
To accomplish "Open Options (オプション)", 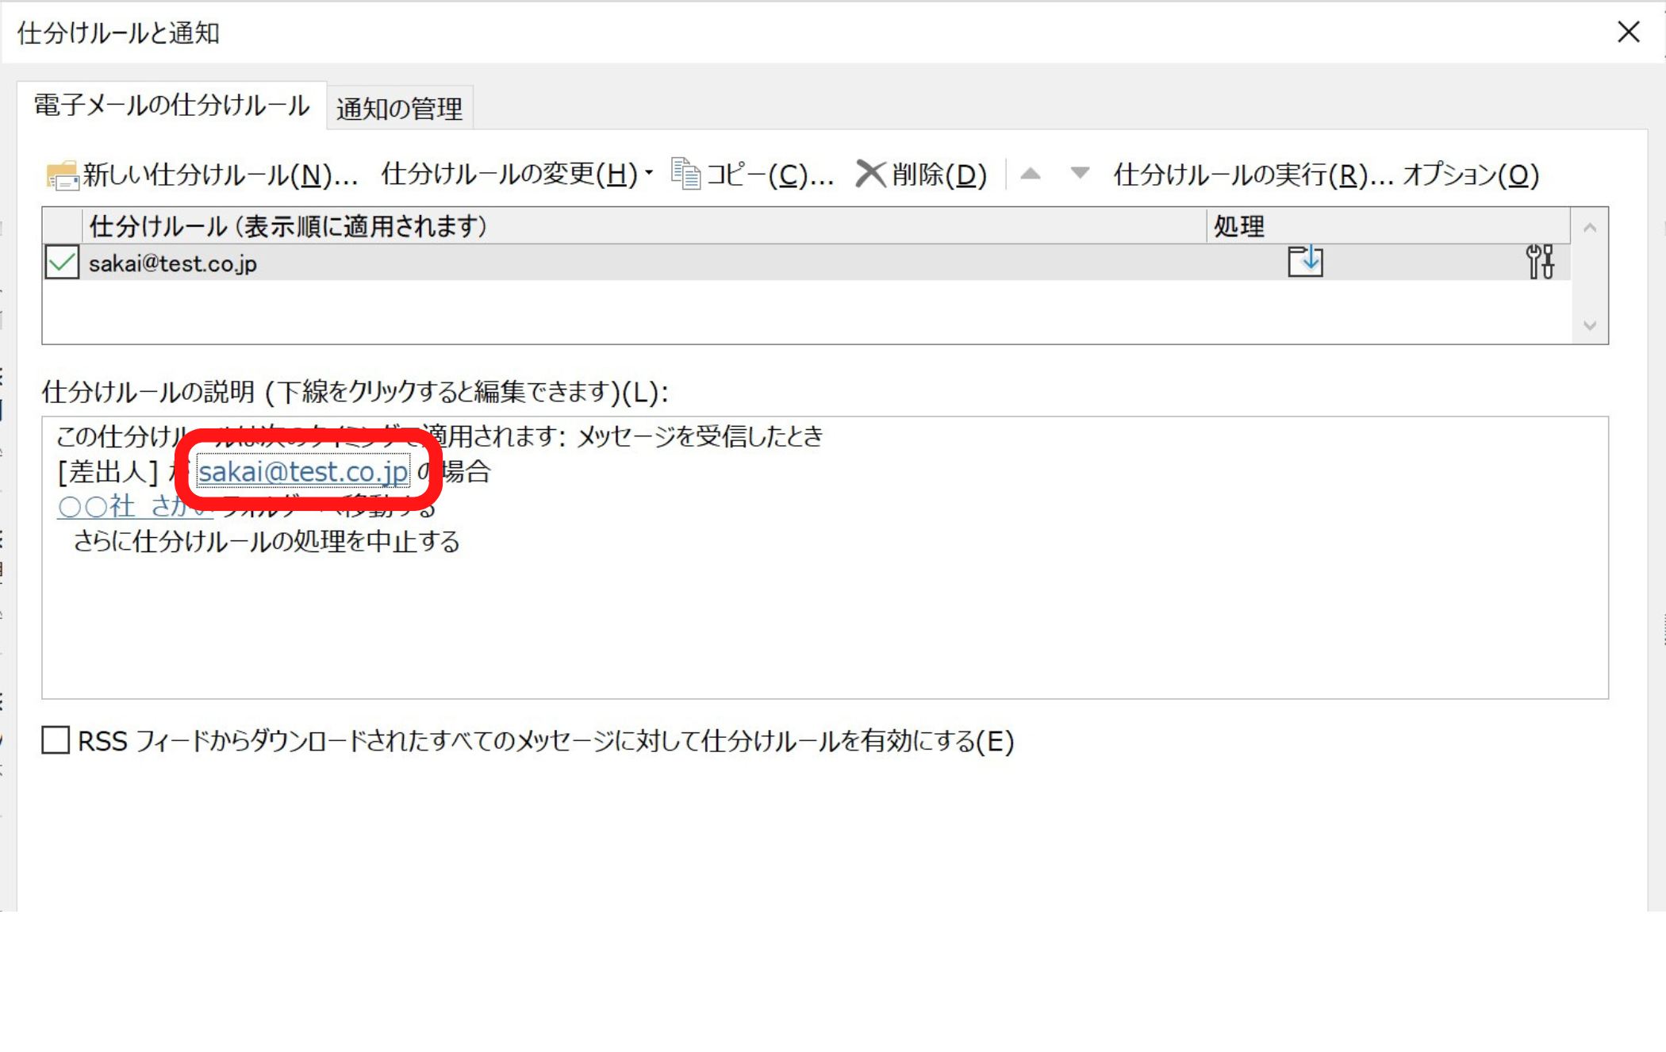I will [1471, 175].
